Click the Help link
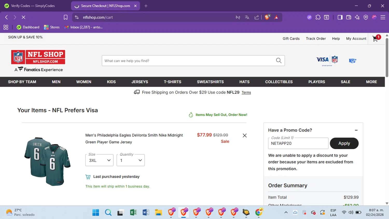This screenshot has height=219, width=389. [336, 38]
